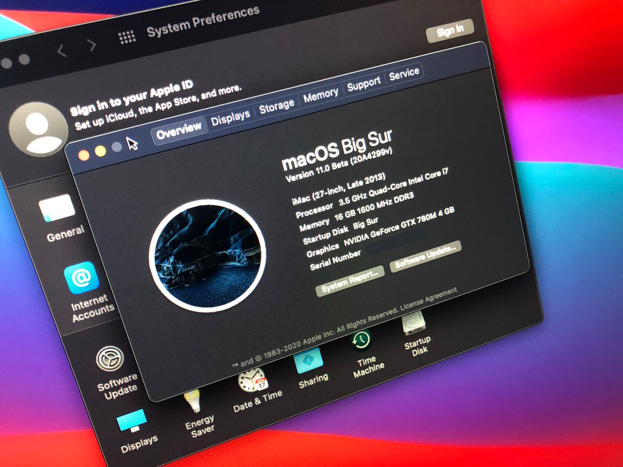Click the macOS Big Sur round image
Viewport: 623px width, 467px height.
207,255
